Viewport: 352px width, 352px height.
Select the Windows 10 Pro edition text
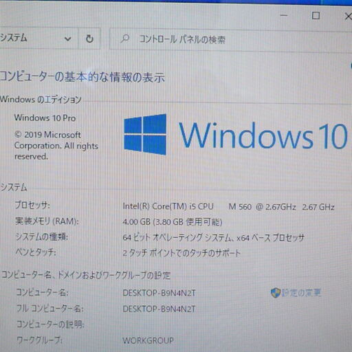(45, 118)
